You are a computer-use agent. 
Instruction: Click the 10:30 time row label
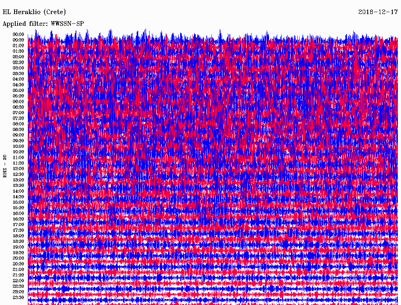pyautogui.click(x=18, y=152)
